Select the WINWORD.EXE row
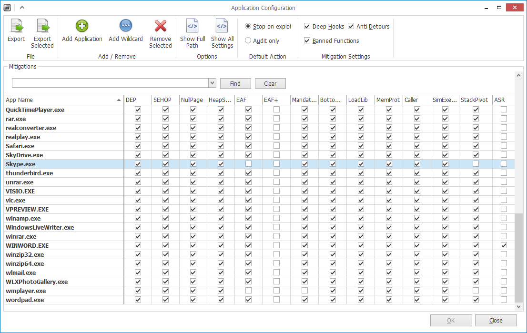Screen dimensions: 527x333 pyautogui.click(x=27, y=246)
